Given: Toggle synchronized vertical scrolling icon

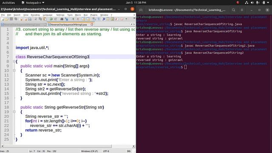Looking at the screenshot, I should point(83,19).
